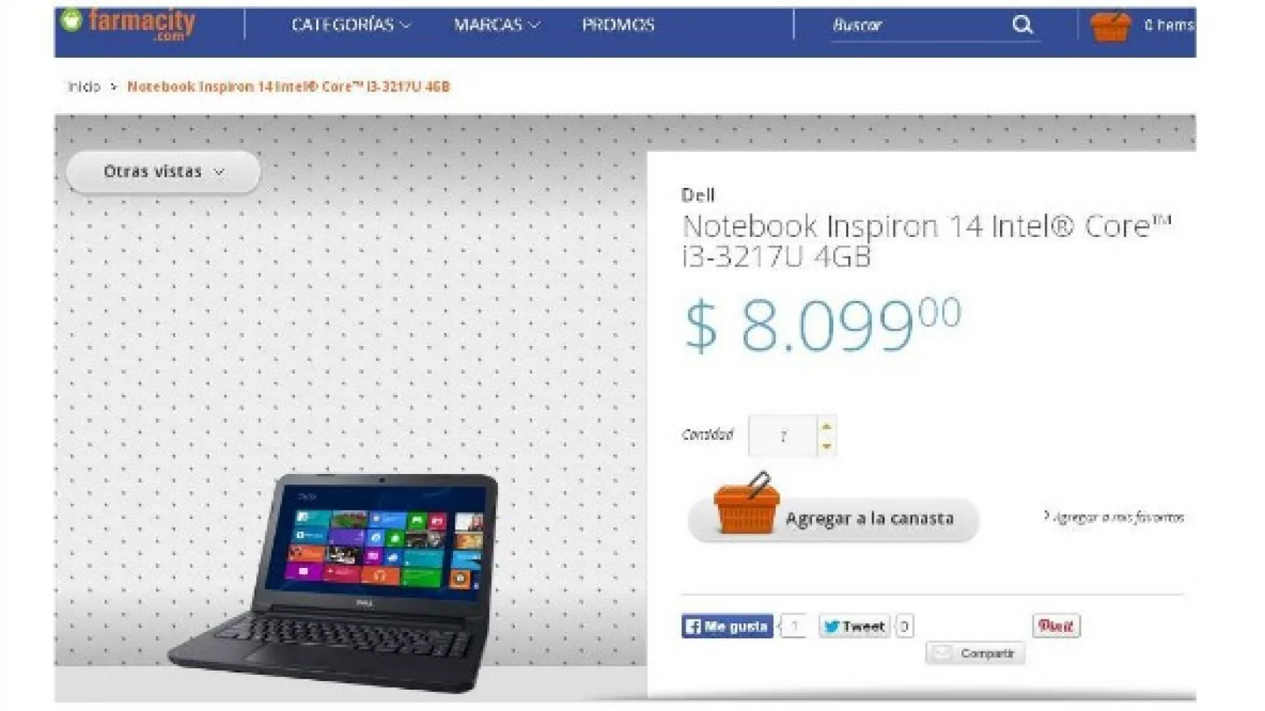Click the Cantidad quantity input box
This screenshot has height=711, width=1265.
(x=783, y=435)
